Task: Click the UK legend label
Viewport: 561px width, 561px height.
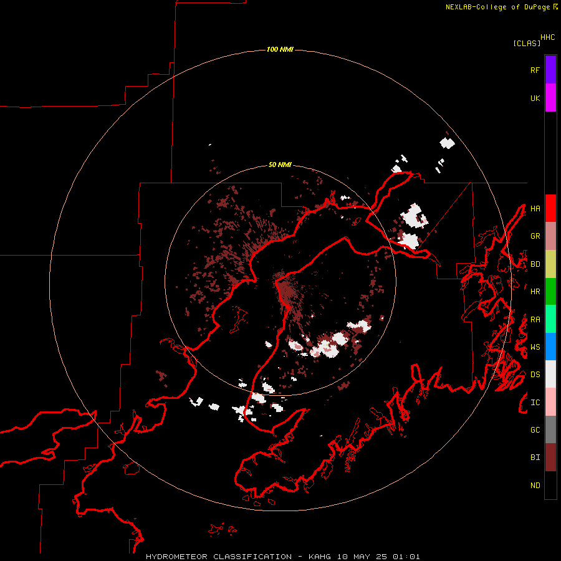Action: 535,98
